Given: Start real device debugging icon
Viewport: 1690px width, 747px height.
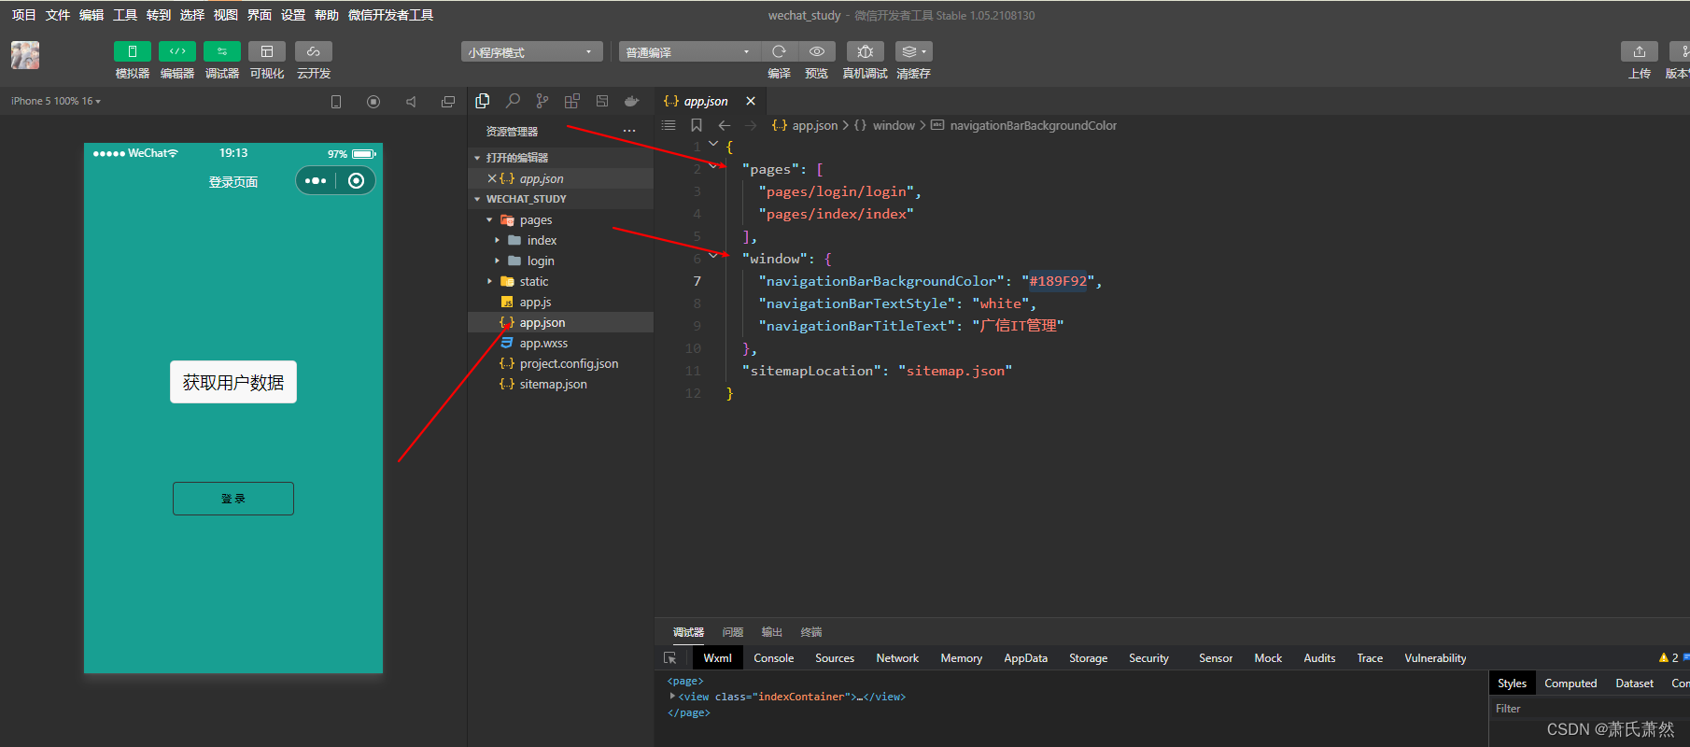Looking at the screenshot, I should click(x=865, y=51).
